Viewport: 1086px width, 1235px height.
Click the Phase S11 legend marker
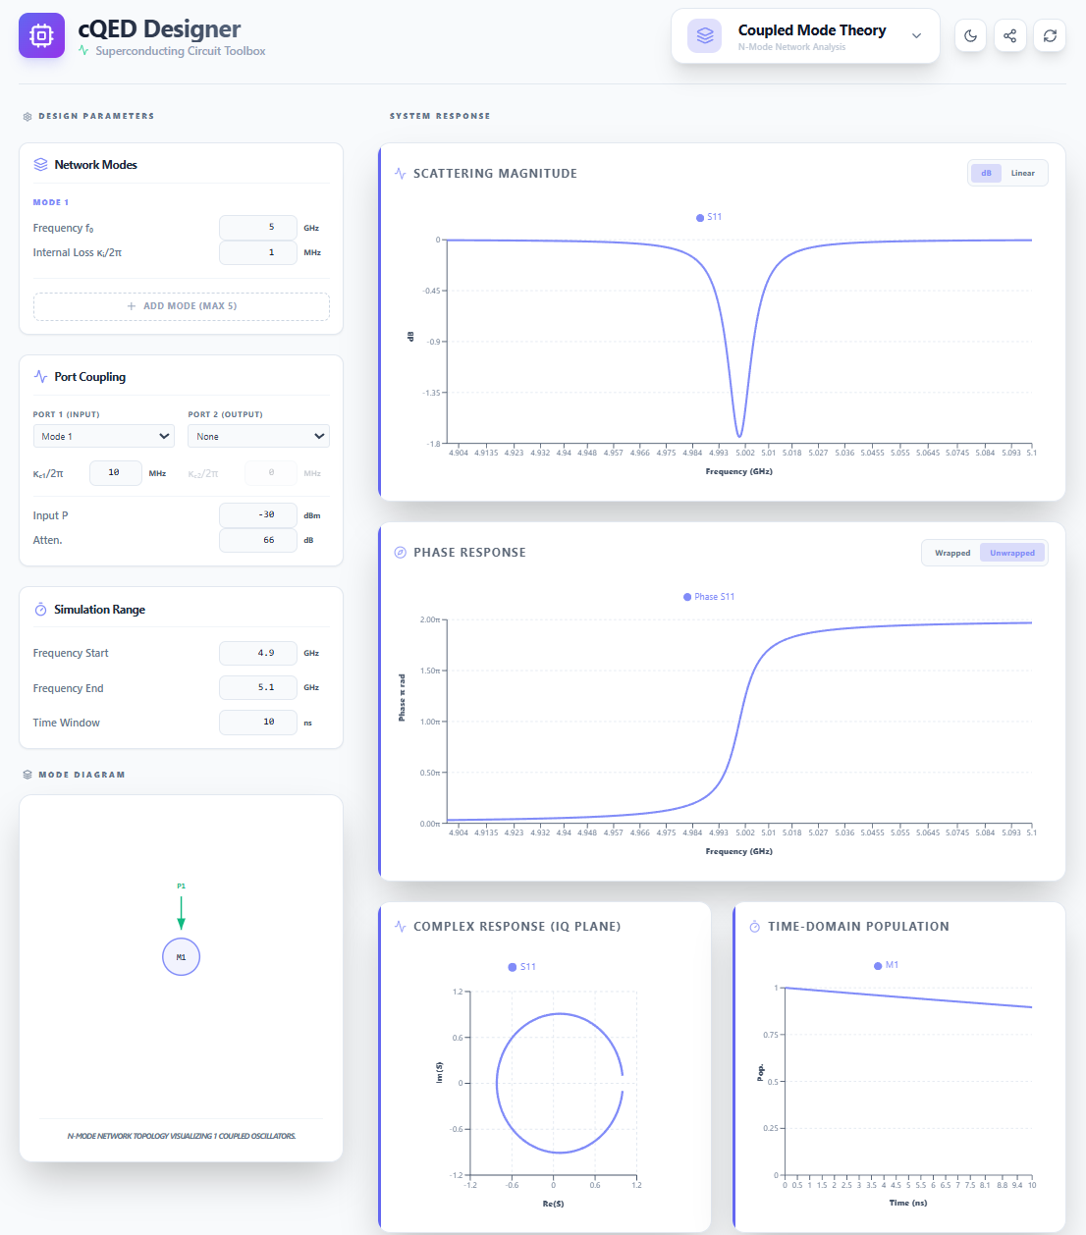[x=687, y=597]
